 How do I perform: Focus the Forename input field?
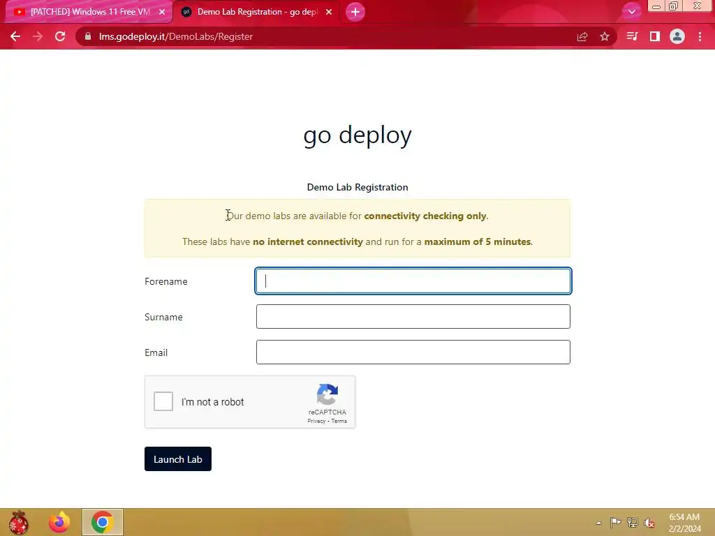coord(413,281)
